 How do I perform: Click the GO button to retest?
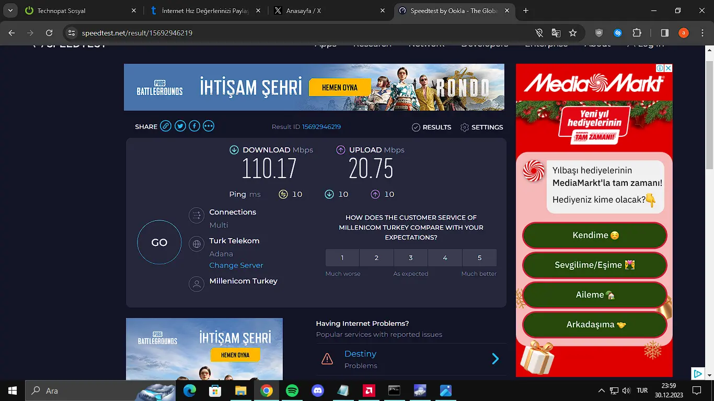tap(159, 242)
